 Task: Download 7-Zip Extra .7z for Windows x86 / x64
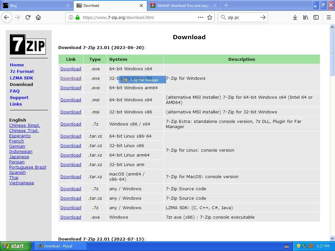point(71,124)
